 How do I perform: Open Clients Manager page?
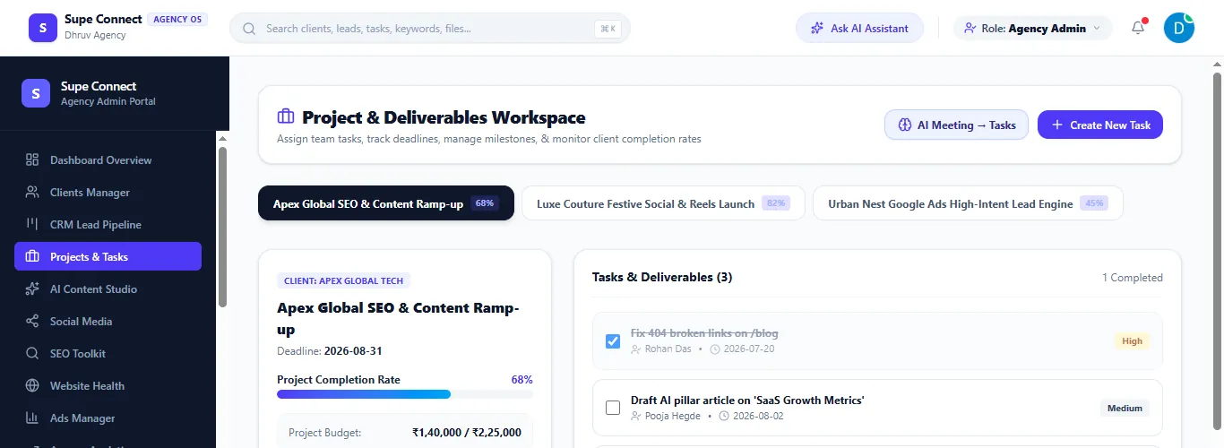pos(108,193)
